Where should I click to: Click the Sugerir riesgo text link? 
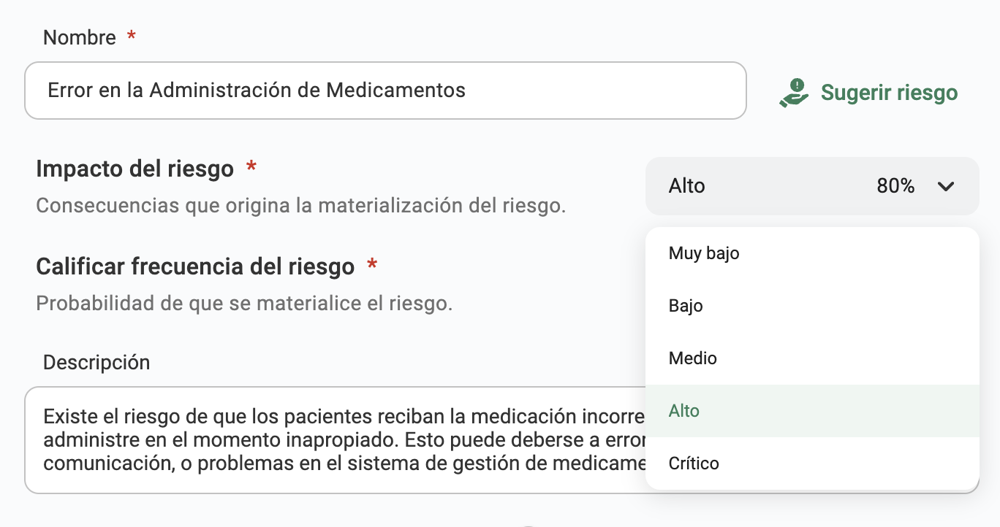point(889,93)
